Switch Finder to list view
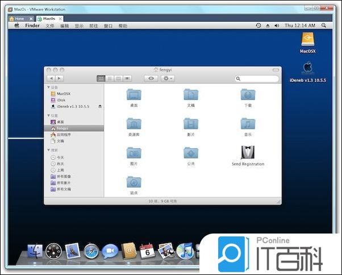Viewport: 342px width, 275px height. tap(110, 78)
